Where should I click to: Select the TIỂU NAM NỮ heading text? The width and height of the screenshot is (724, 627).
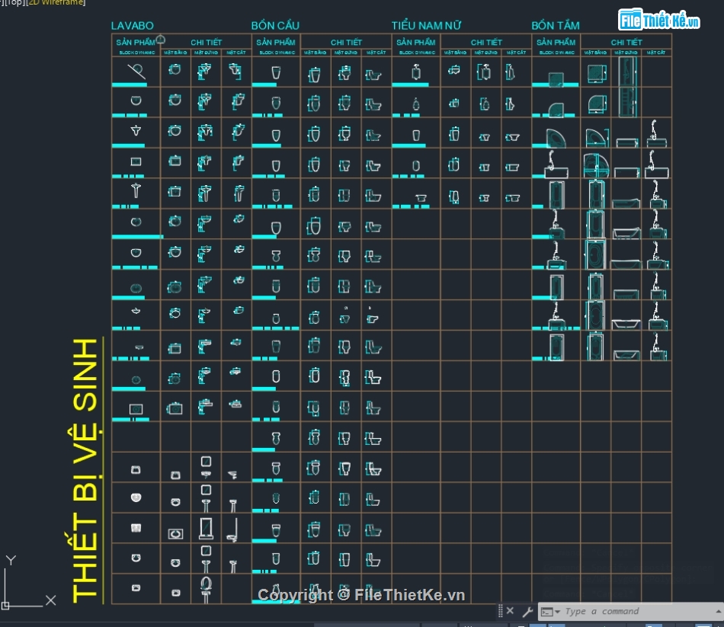426,25
